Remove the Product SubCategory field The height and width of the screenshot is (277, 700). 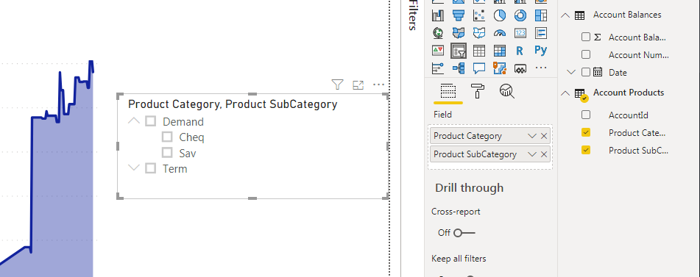[x=544, y=154]
